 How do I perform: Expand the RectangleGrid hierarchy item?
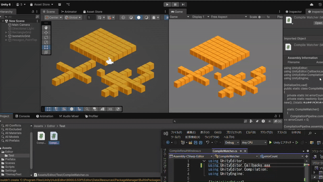(6, 32)
